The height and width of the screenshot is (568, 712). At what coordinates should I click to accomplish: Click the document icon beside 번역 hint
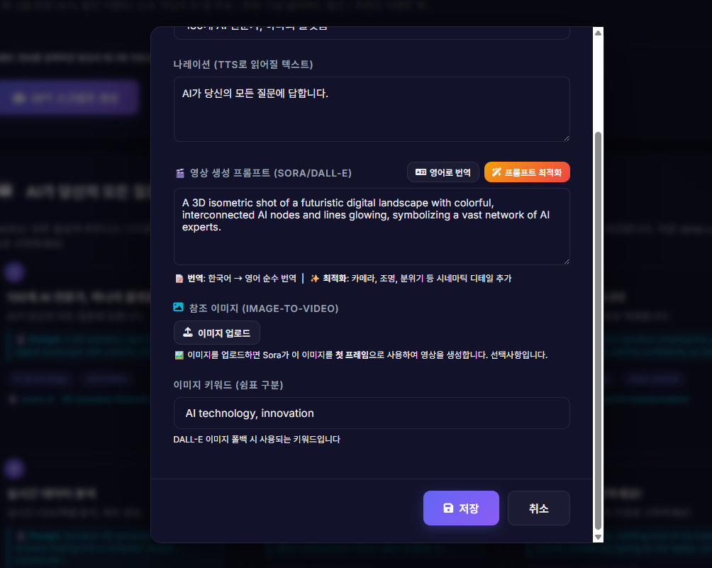pyautogui.click(x=179, y=278)
